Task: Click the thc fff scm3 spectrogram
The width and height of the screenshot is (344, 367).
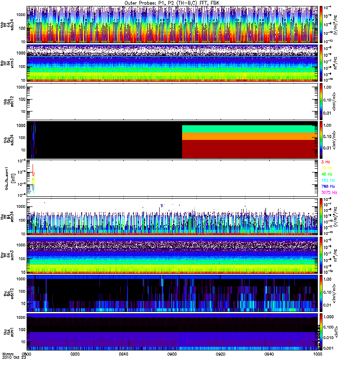Action: click(x=172, y=255)
